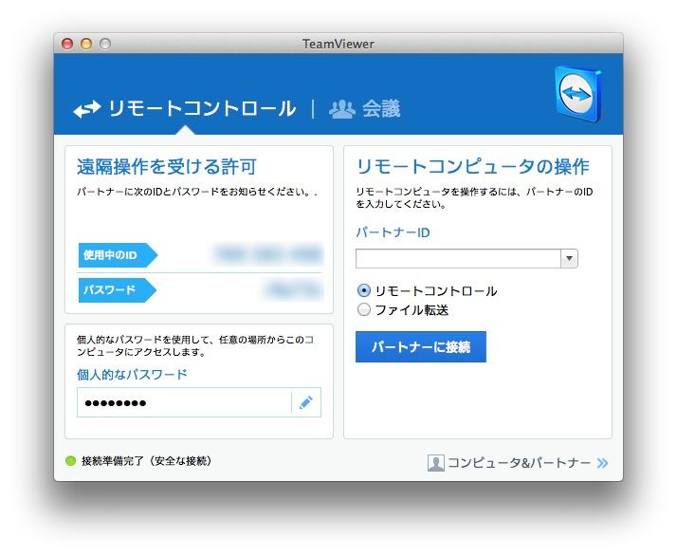Open コンピュータ&パートナー link
Image resolution: width=677 pixels, height=556 pixels.
coord(519,463)
